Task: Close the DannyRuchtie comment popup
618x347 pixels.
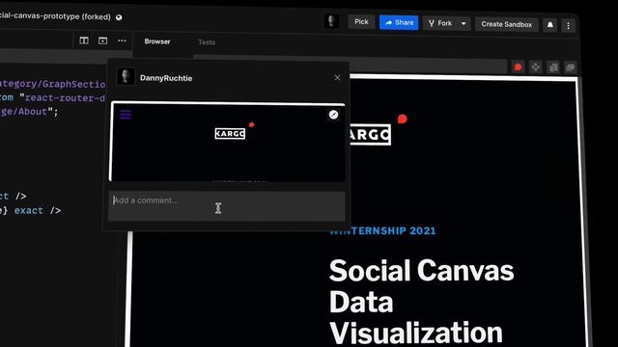Action: (337, 77)
